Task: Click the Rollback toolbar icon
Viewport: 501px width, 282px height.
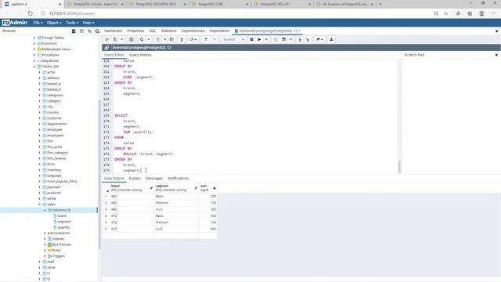Action: (x=308, y=39)
